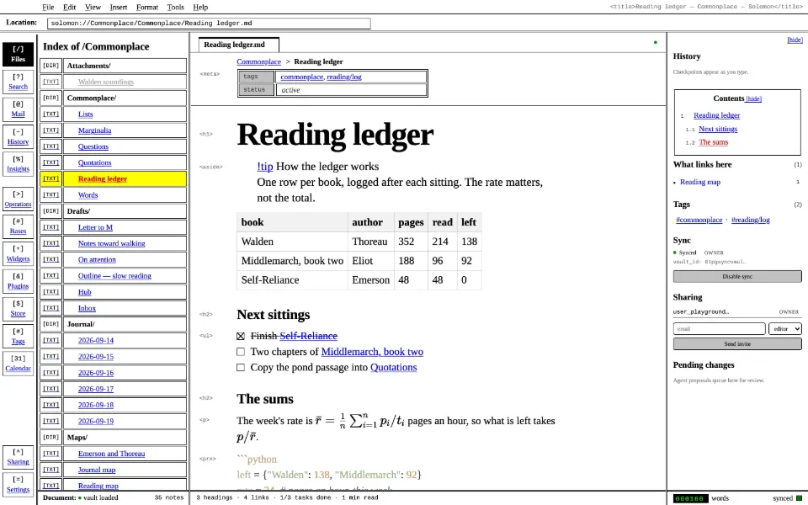Click the Send invite button
This screenshot has width=808, height=505.
coord(737,343)
